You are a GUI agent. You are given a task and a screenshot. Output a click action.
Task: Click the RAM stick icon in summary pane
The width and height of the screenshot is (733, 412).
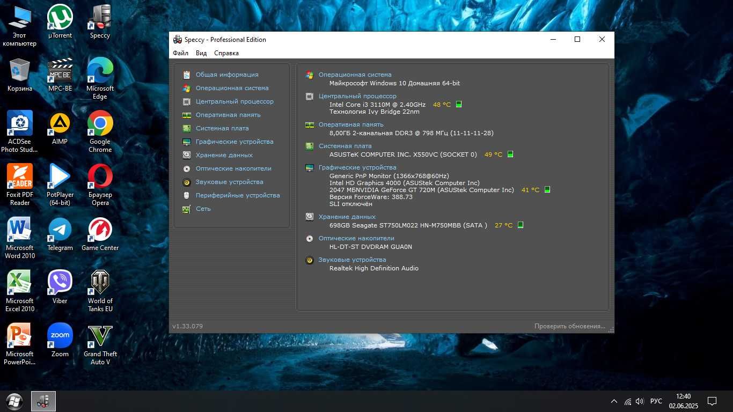click(x=310, y=124)
